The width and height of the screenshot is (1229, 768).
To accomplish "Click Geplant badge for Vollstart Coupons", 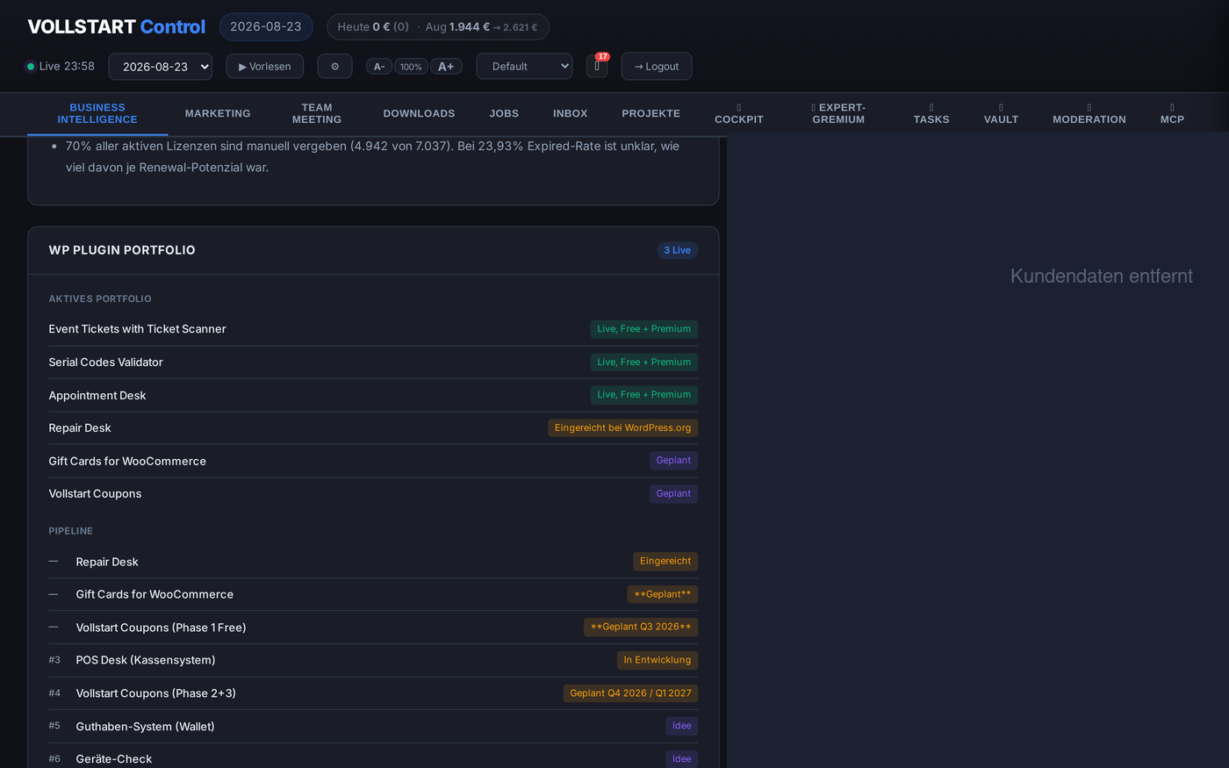I will pos(673,493).
